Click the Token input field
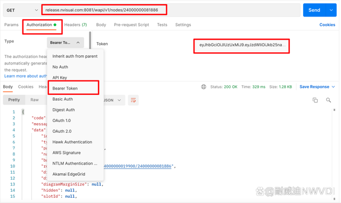341x203 pixels. 241,45
